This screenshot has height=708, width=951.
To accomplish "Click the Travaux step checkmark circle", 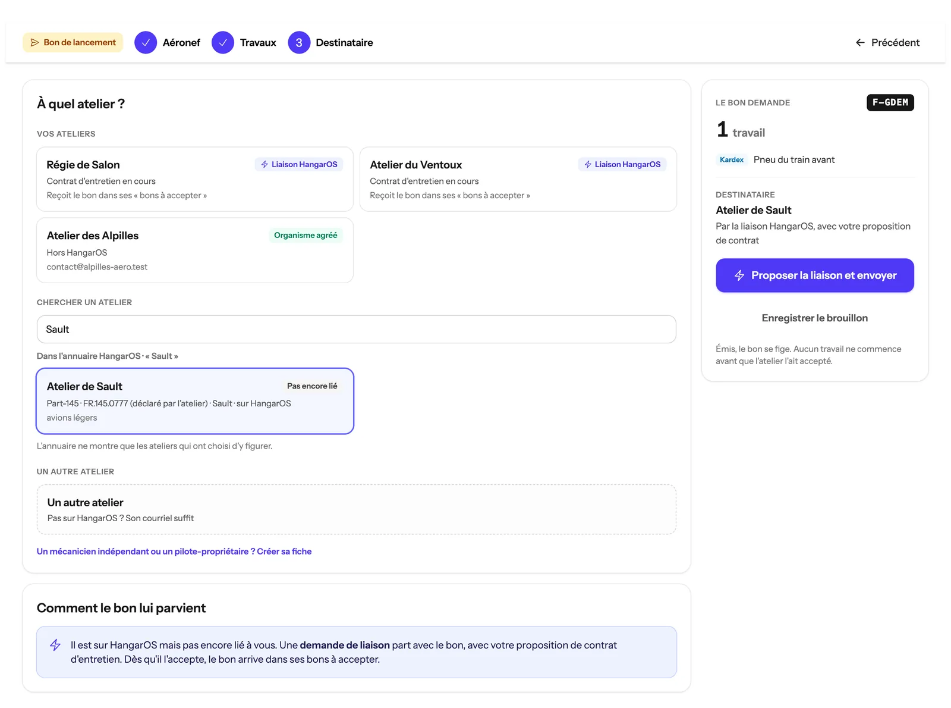I will 223,42.
